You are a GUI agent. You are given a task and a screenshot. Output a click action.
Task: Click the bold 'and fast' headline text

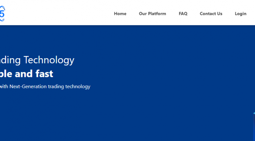tap(34, 74)
